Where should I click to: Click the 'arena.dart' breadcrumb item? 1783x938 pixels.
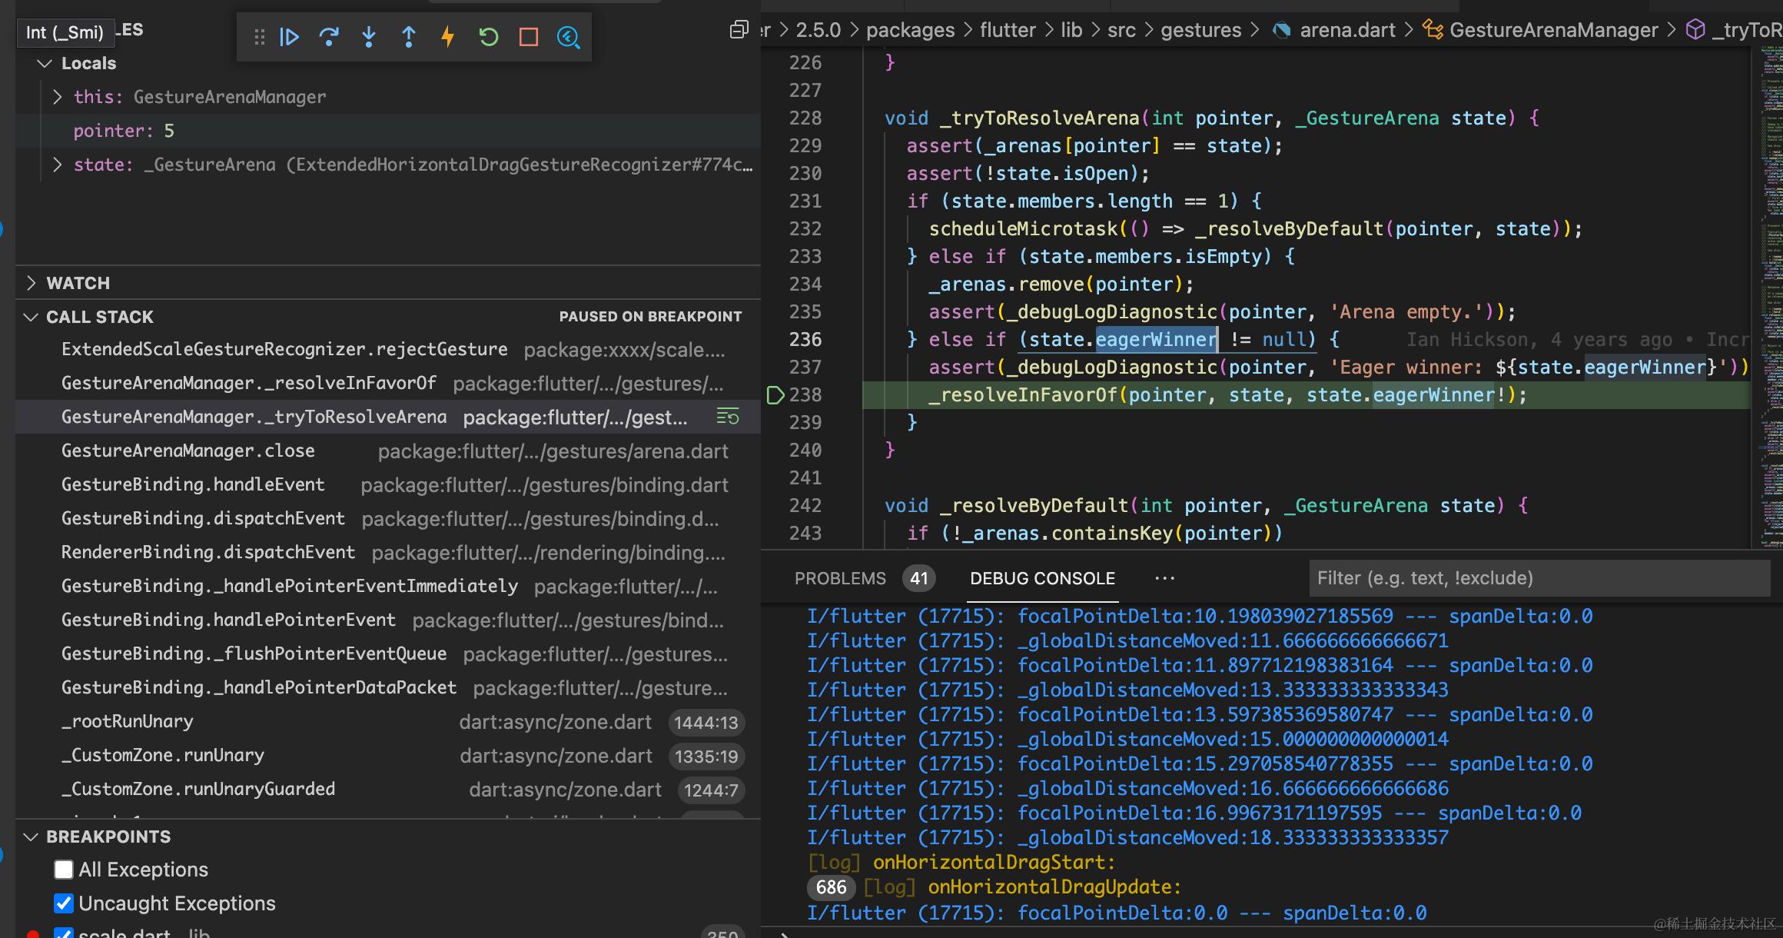click(x=1347, y=30)
